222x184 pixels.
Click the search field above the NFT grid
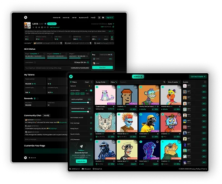pos(142,82)
